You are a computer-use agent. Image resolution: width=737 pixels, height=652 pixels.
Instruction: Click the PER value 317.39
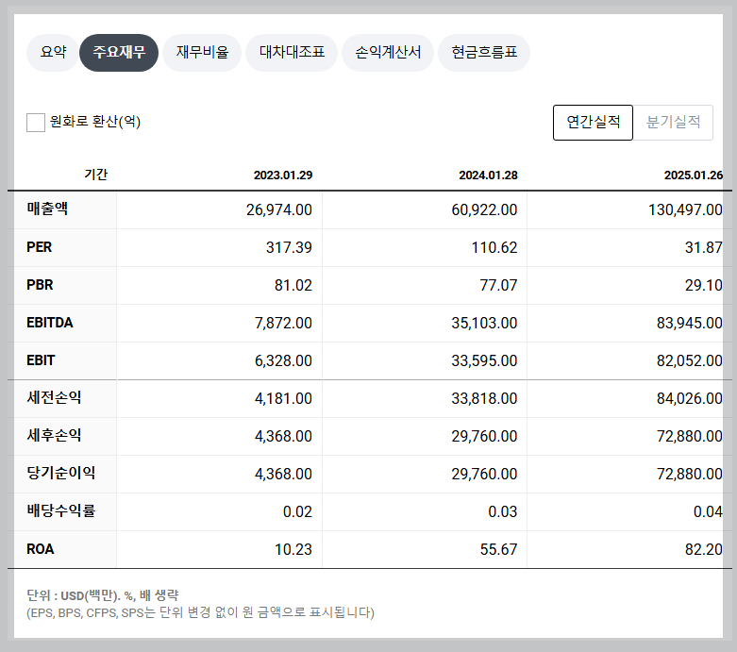click(x=289, y=247)
